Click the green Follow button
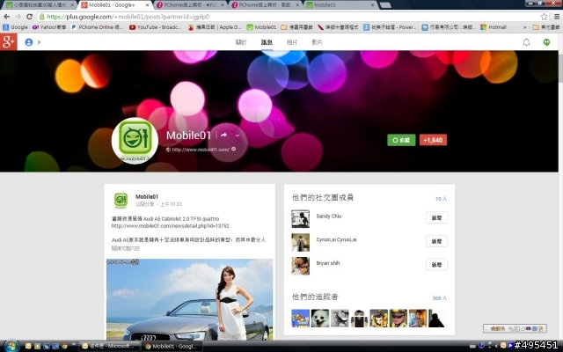Viewport: 563px width, 352px height. pos(401,140)
